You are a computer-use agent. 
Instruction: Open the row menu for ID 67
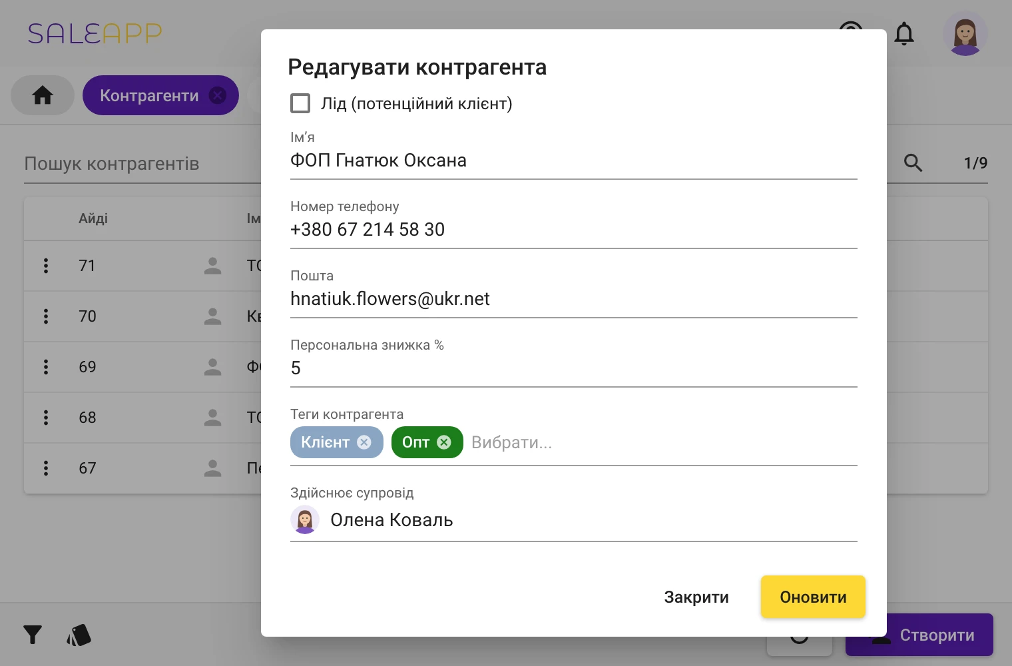coord(46,468)
